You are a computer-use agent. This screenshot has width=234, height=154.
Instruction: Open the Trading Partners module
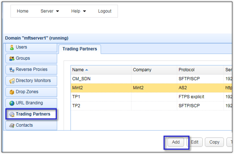[x=31, y=114]
